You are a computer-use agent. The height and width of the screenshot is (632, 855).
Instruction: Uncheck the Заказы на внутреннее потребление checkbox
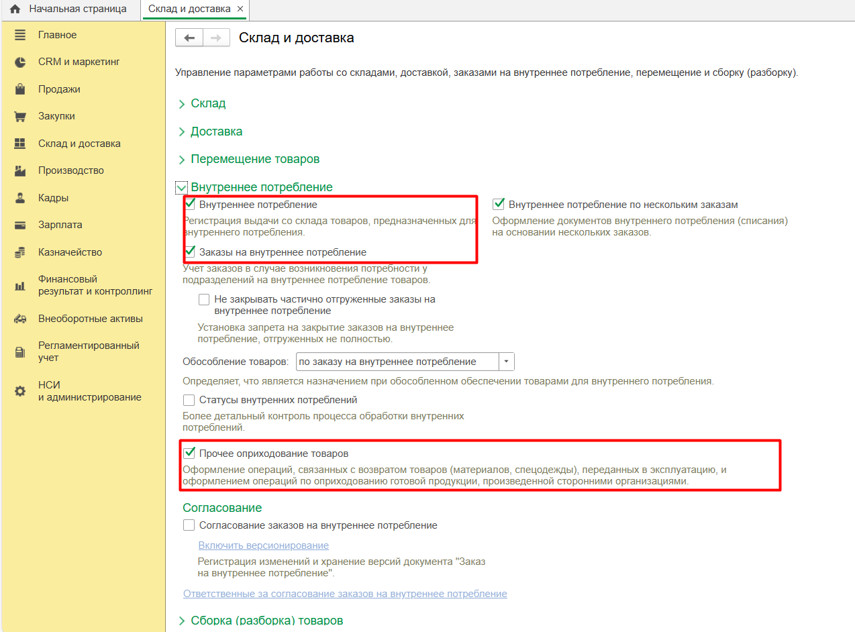pos(190,252)
